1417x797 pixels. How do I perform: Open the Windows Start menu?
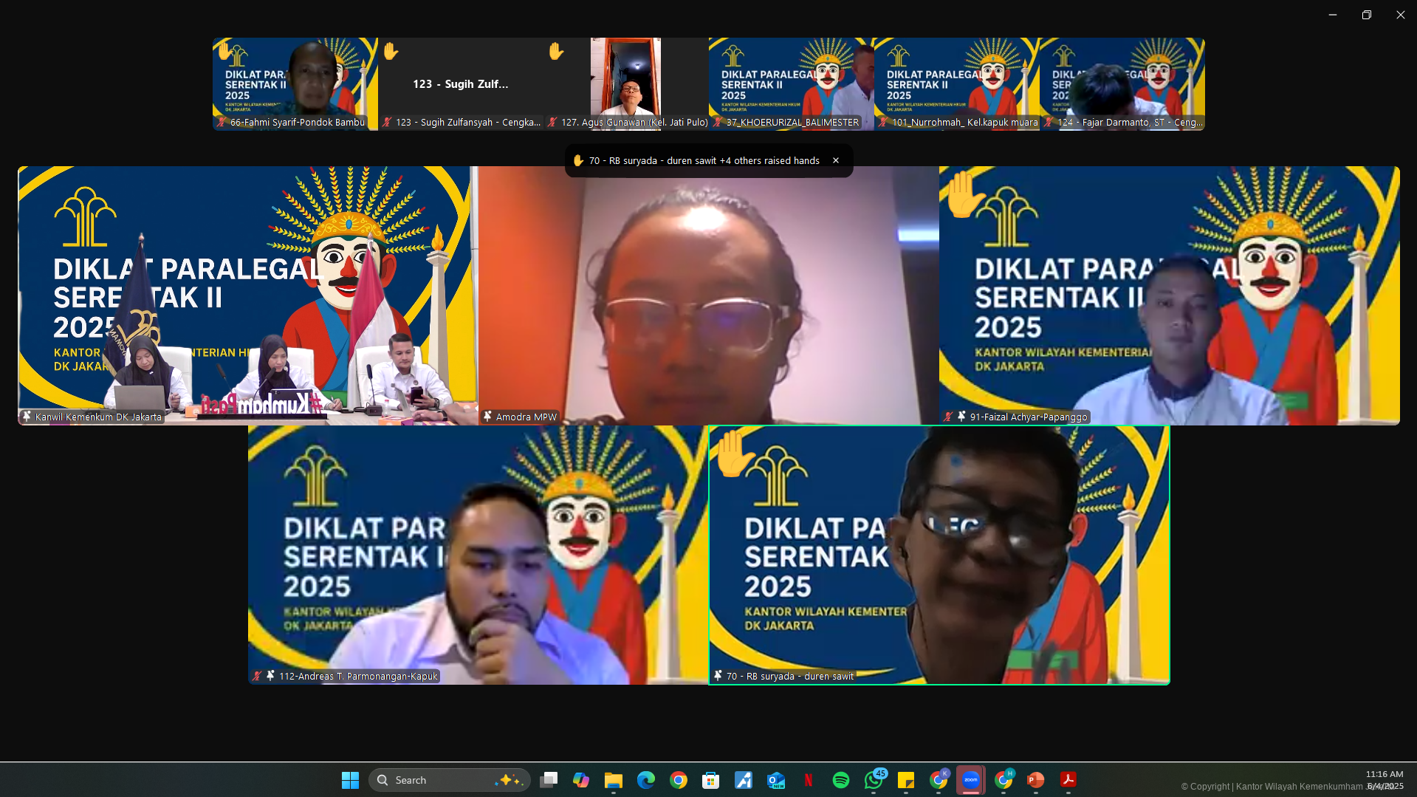click(x=350, y=780)
